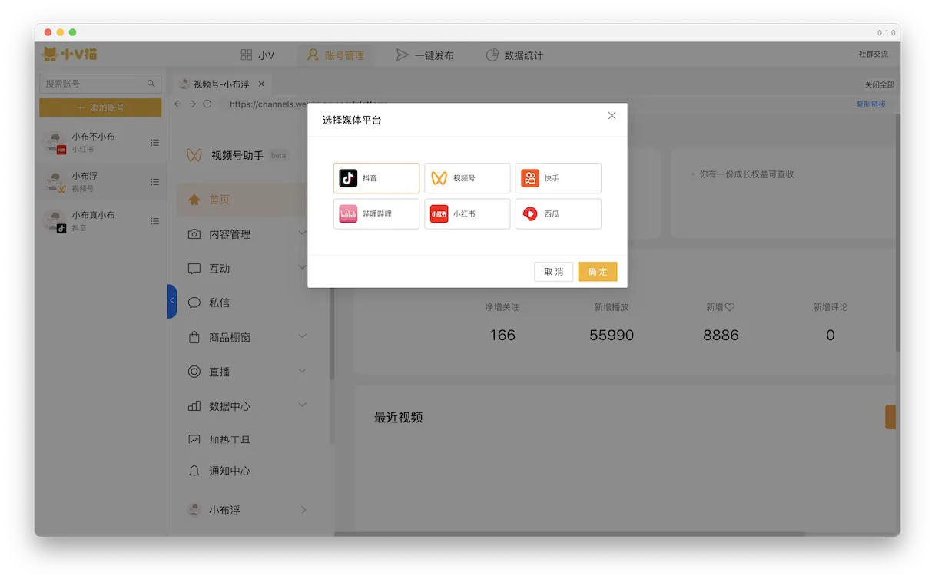The image size is (935, 582).
Task: Open the 数据统计 tab
Action: 514,55
